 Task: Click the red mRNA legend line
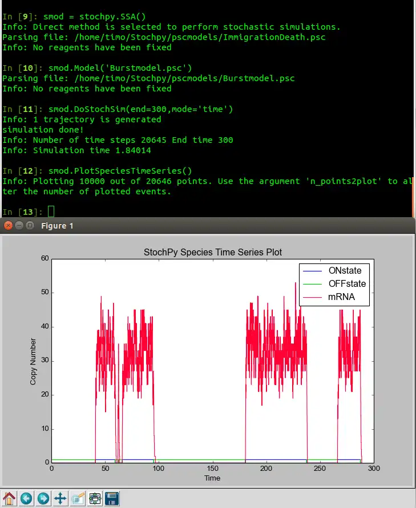[x=313, y=297]
